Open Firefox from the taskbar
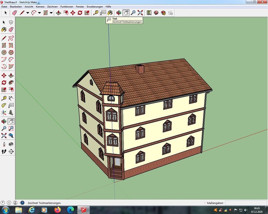The height and width of the screenshot is (214, 268). [56, 210]
